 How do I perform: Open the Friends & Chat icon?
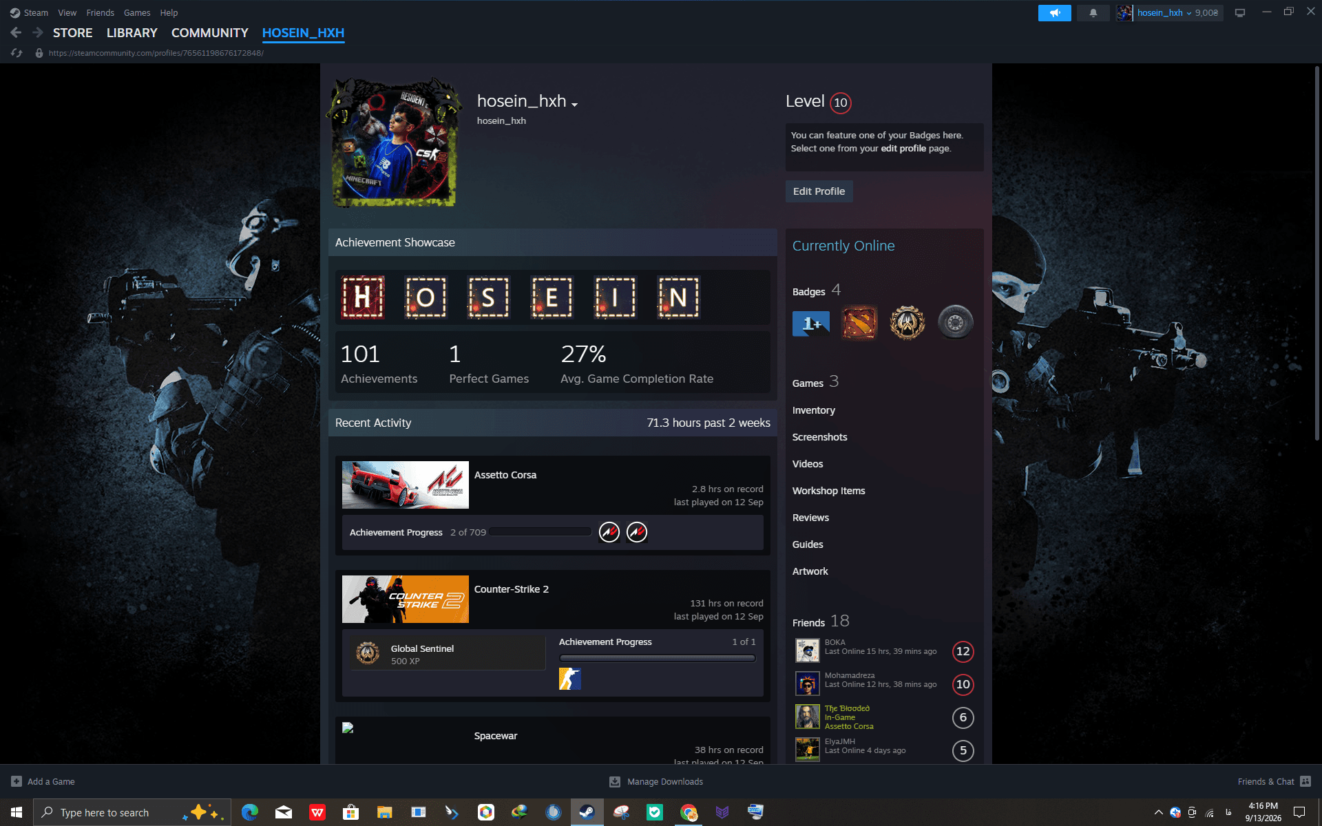click(x=1305, y=781)
